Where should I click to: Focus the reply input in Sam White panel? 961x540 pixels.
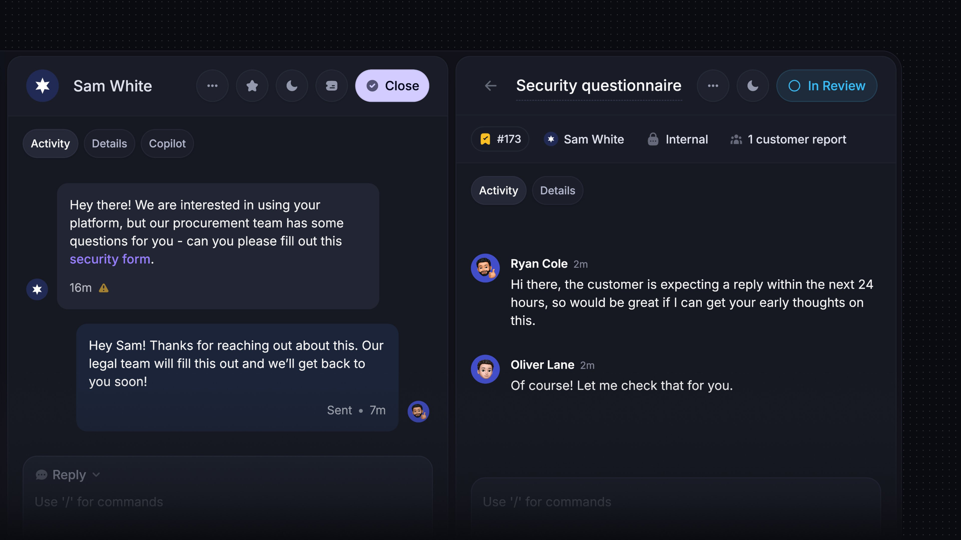tap(228, 502)
